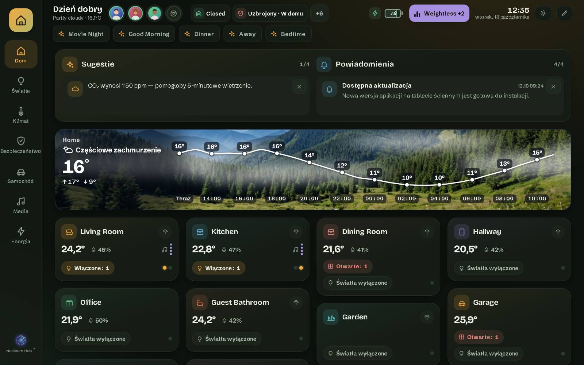584x365 pixels.
Task: Activate the Movie Night scene
Action: point(81,34)
